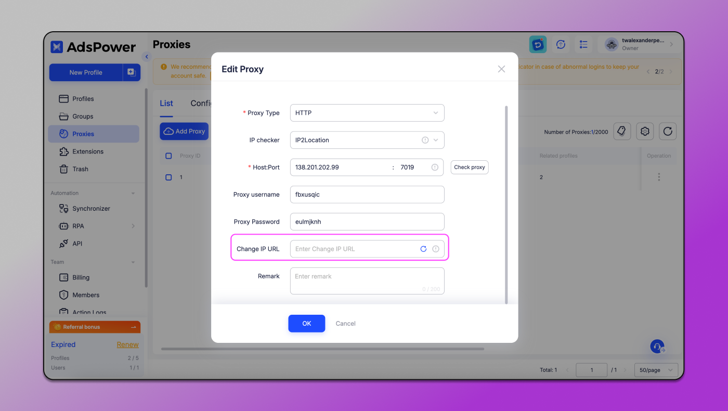Click the support headset chat icon
This screenshot has width=728, height=411.
coord(657,346)
